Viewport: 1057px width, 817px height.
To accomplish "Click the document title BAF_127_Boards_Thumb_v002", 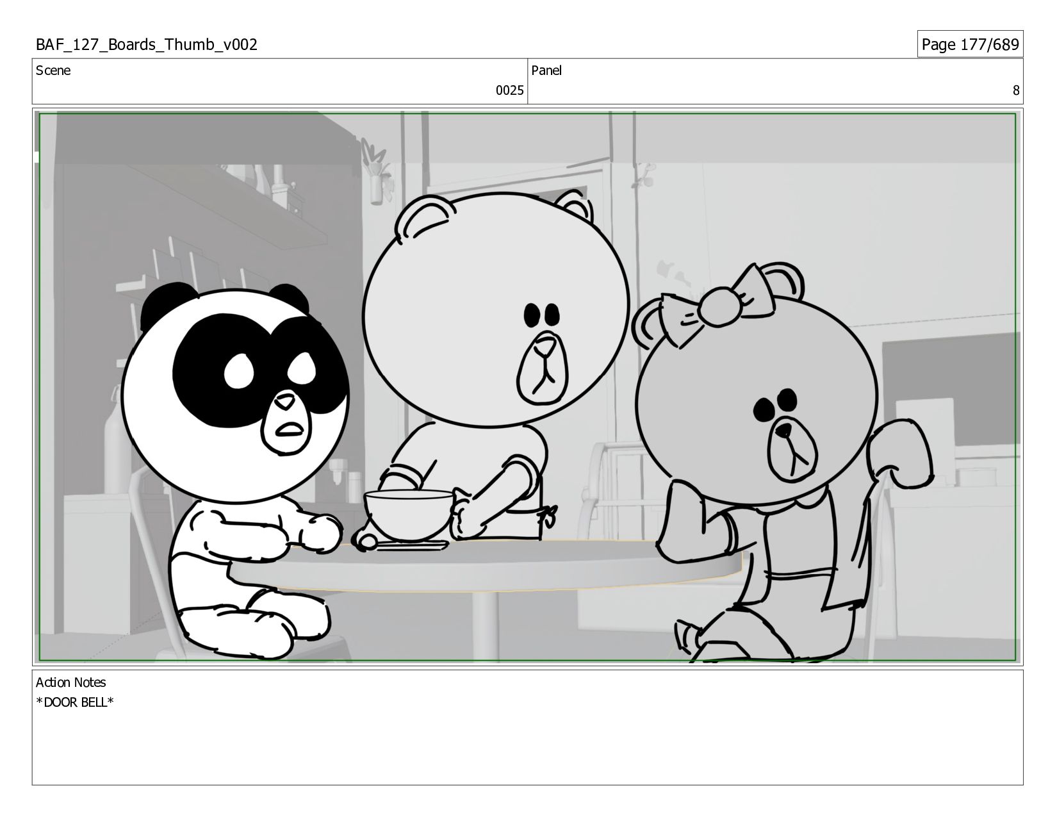I will [x=147, y=44].
